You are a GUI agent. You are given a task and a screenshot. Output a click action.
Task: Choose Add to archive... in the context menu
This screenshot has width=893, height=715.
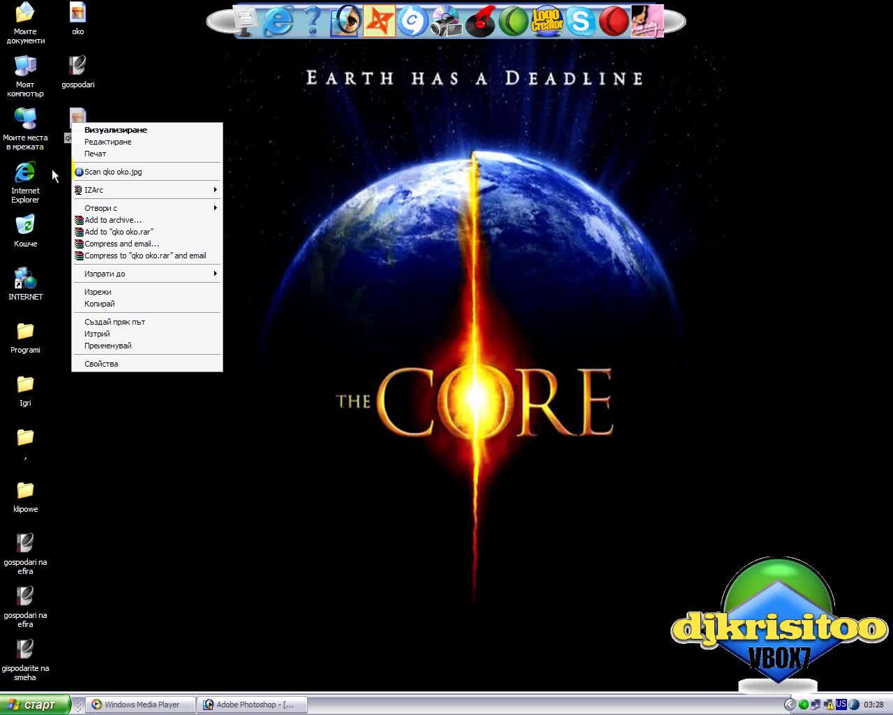(x=147, y=220)
